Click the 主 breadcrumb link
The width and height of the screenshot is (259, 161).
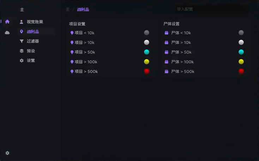(67, 9)
